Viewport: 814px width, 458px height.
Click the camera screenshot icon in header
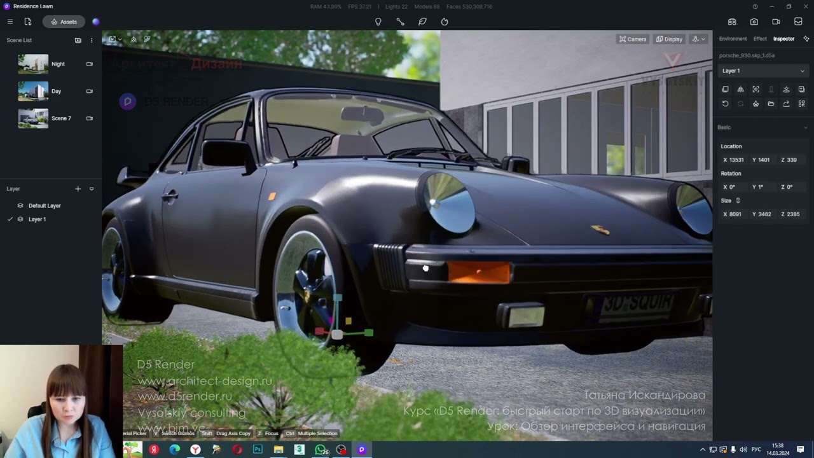click(754, 22)
